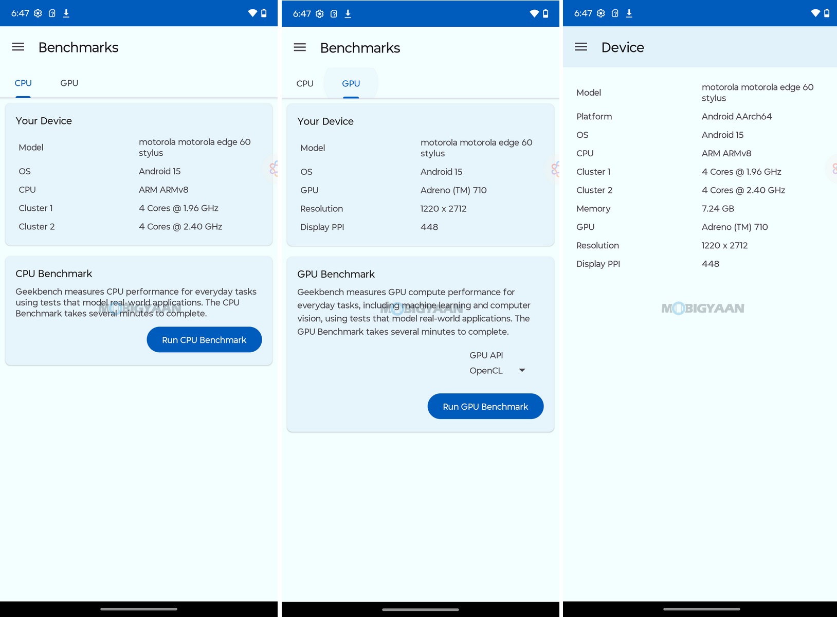Select 'Device' title on right screen

[623, 47]
